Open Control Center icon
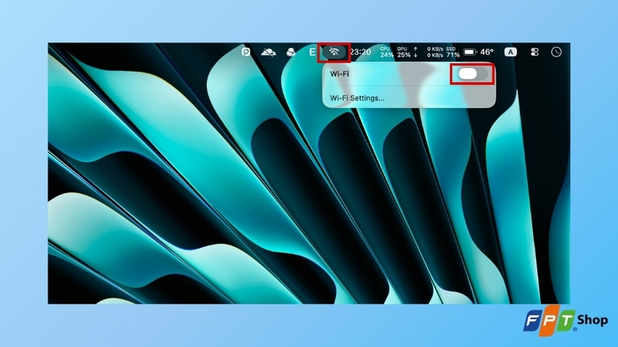618x347 pixels. 535,52
